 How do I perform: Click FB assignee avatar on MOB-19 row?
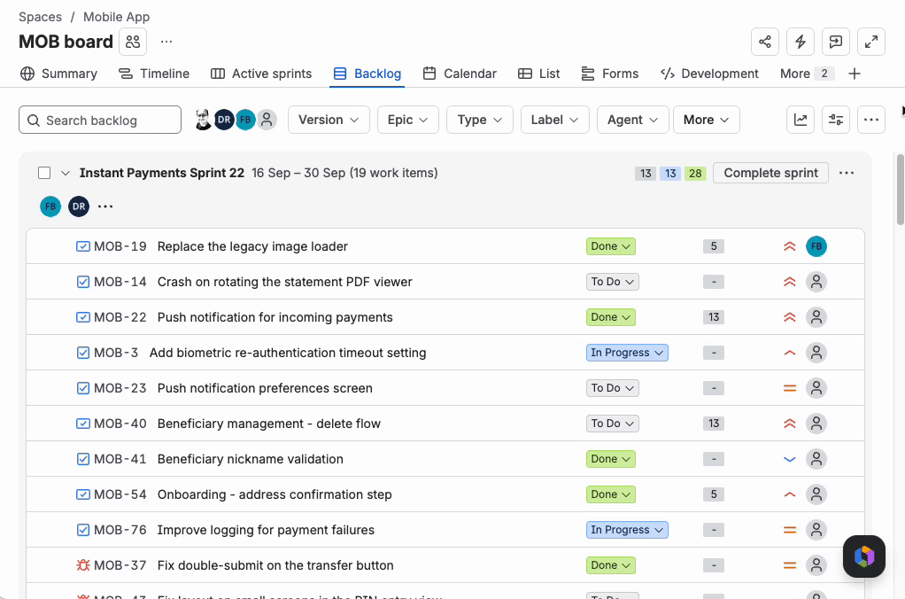(x=816, y=246)
